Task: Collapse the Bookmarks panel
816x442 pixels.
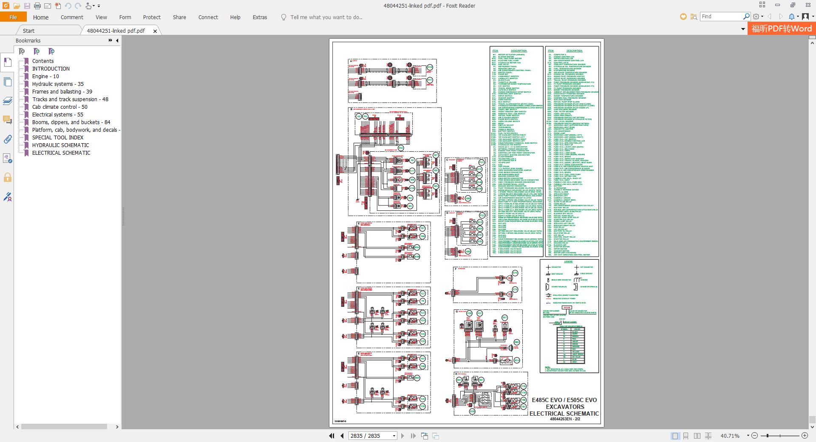Action: (x=117, y=40)
